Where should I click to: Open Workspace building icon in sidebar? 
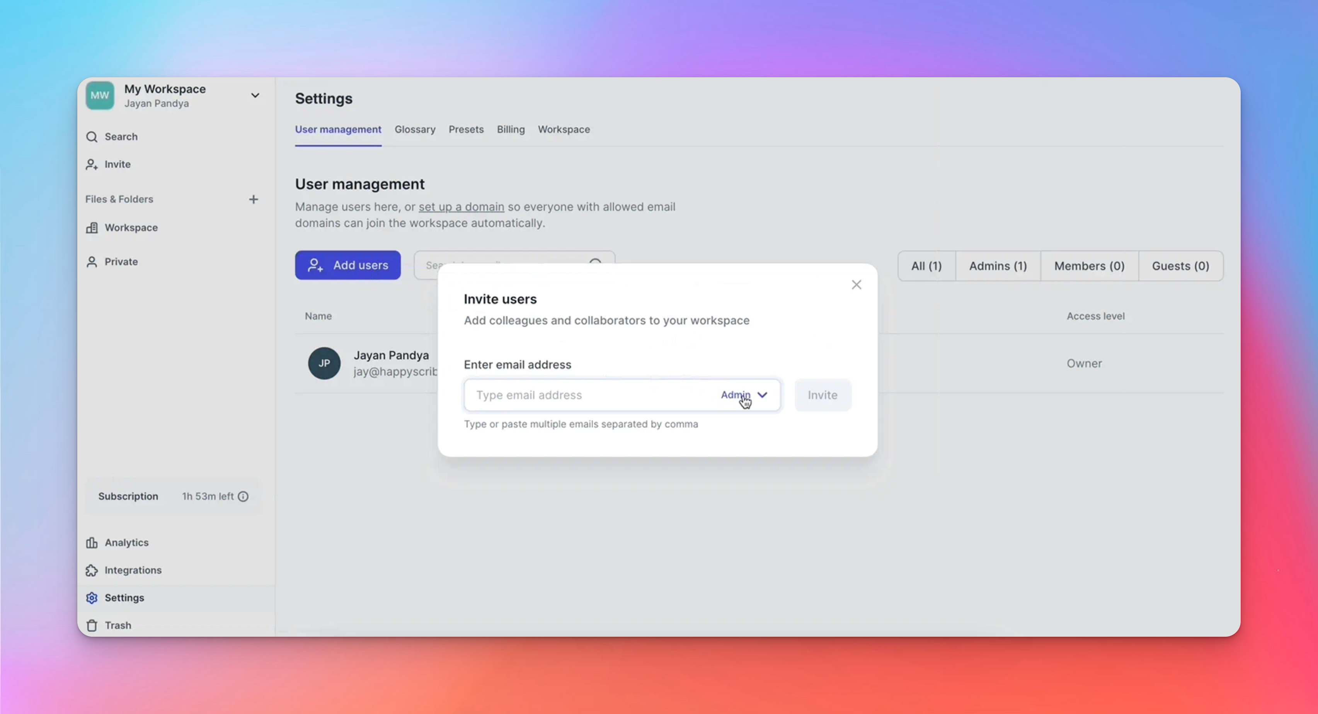coord(92,228)
